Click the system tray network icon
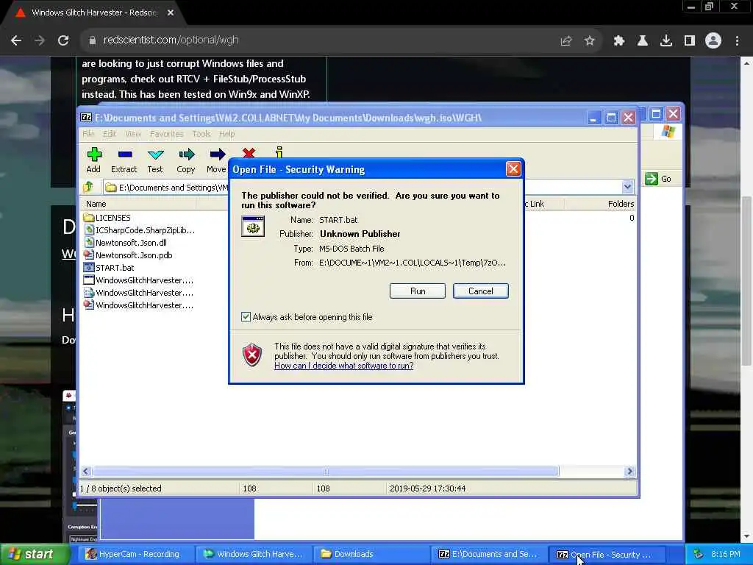The height and width of the screenshot is (565, 753). (699, 554)
